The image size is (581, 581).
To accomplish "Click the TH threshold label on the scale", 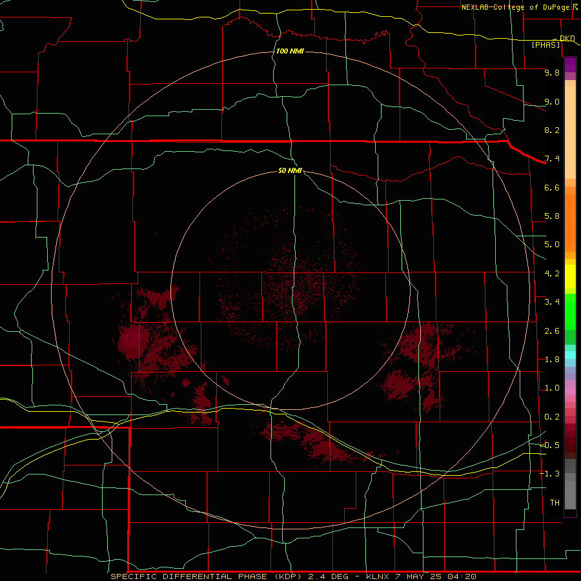I will pyautogui.click(x=555, y=503).
